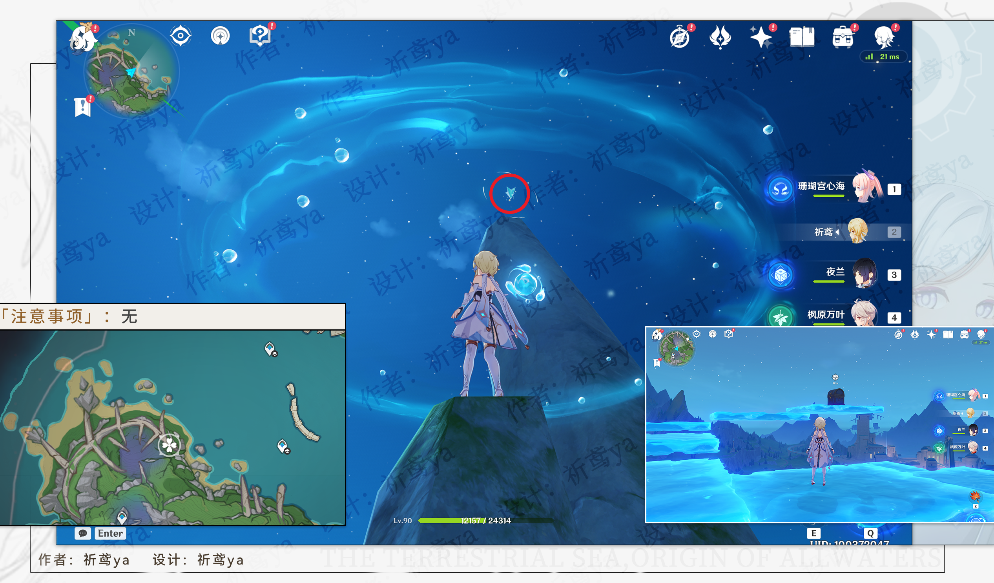Screen dimensions: 994x583
Task: Open the quest navigation eye icon
Action: click(181, 36)
